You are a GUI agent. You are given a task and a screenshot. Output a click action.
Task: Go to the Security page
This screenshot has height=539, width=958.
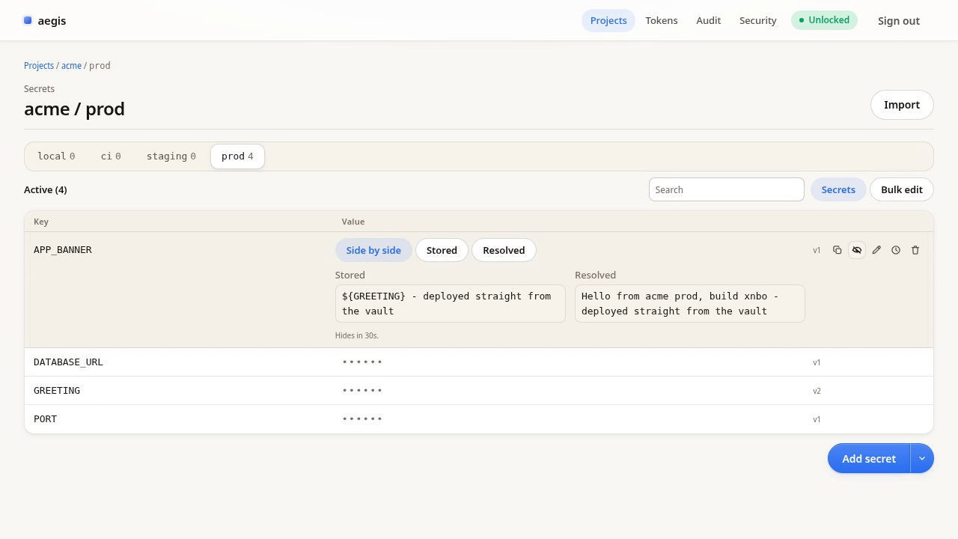pos(758,20)
